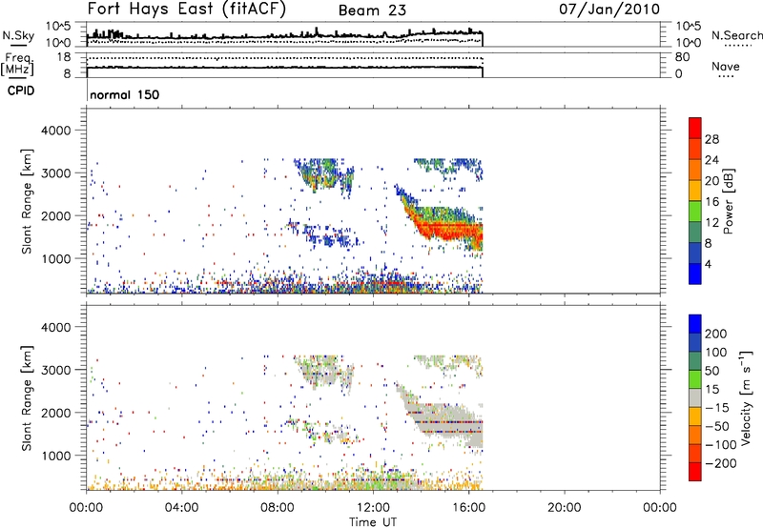Click the 80 tick on the Nave axis
Viewport: 763px width, 528px height.
(682, 57)
